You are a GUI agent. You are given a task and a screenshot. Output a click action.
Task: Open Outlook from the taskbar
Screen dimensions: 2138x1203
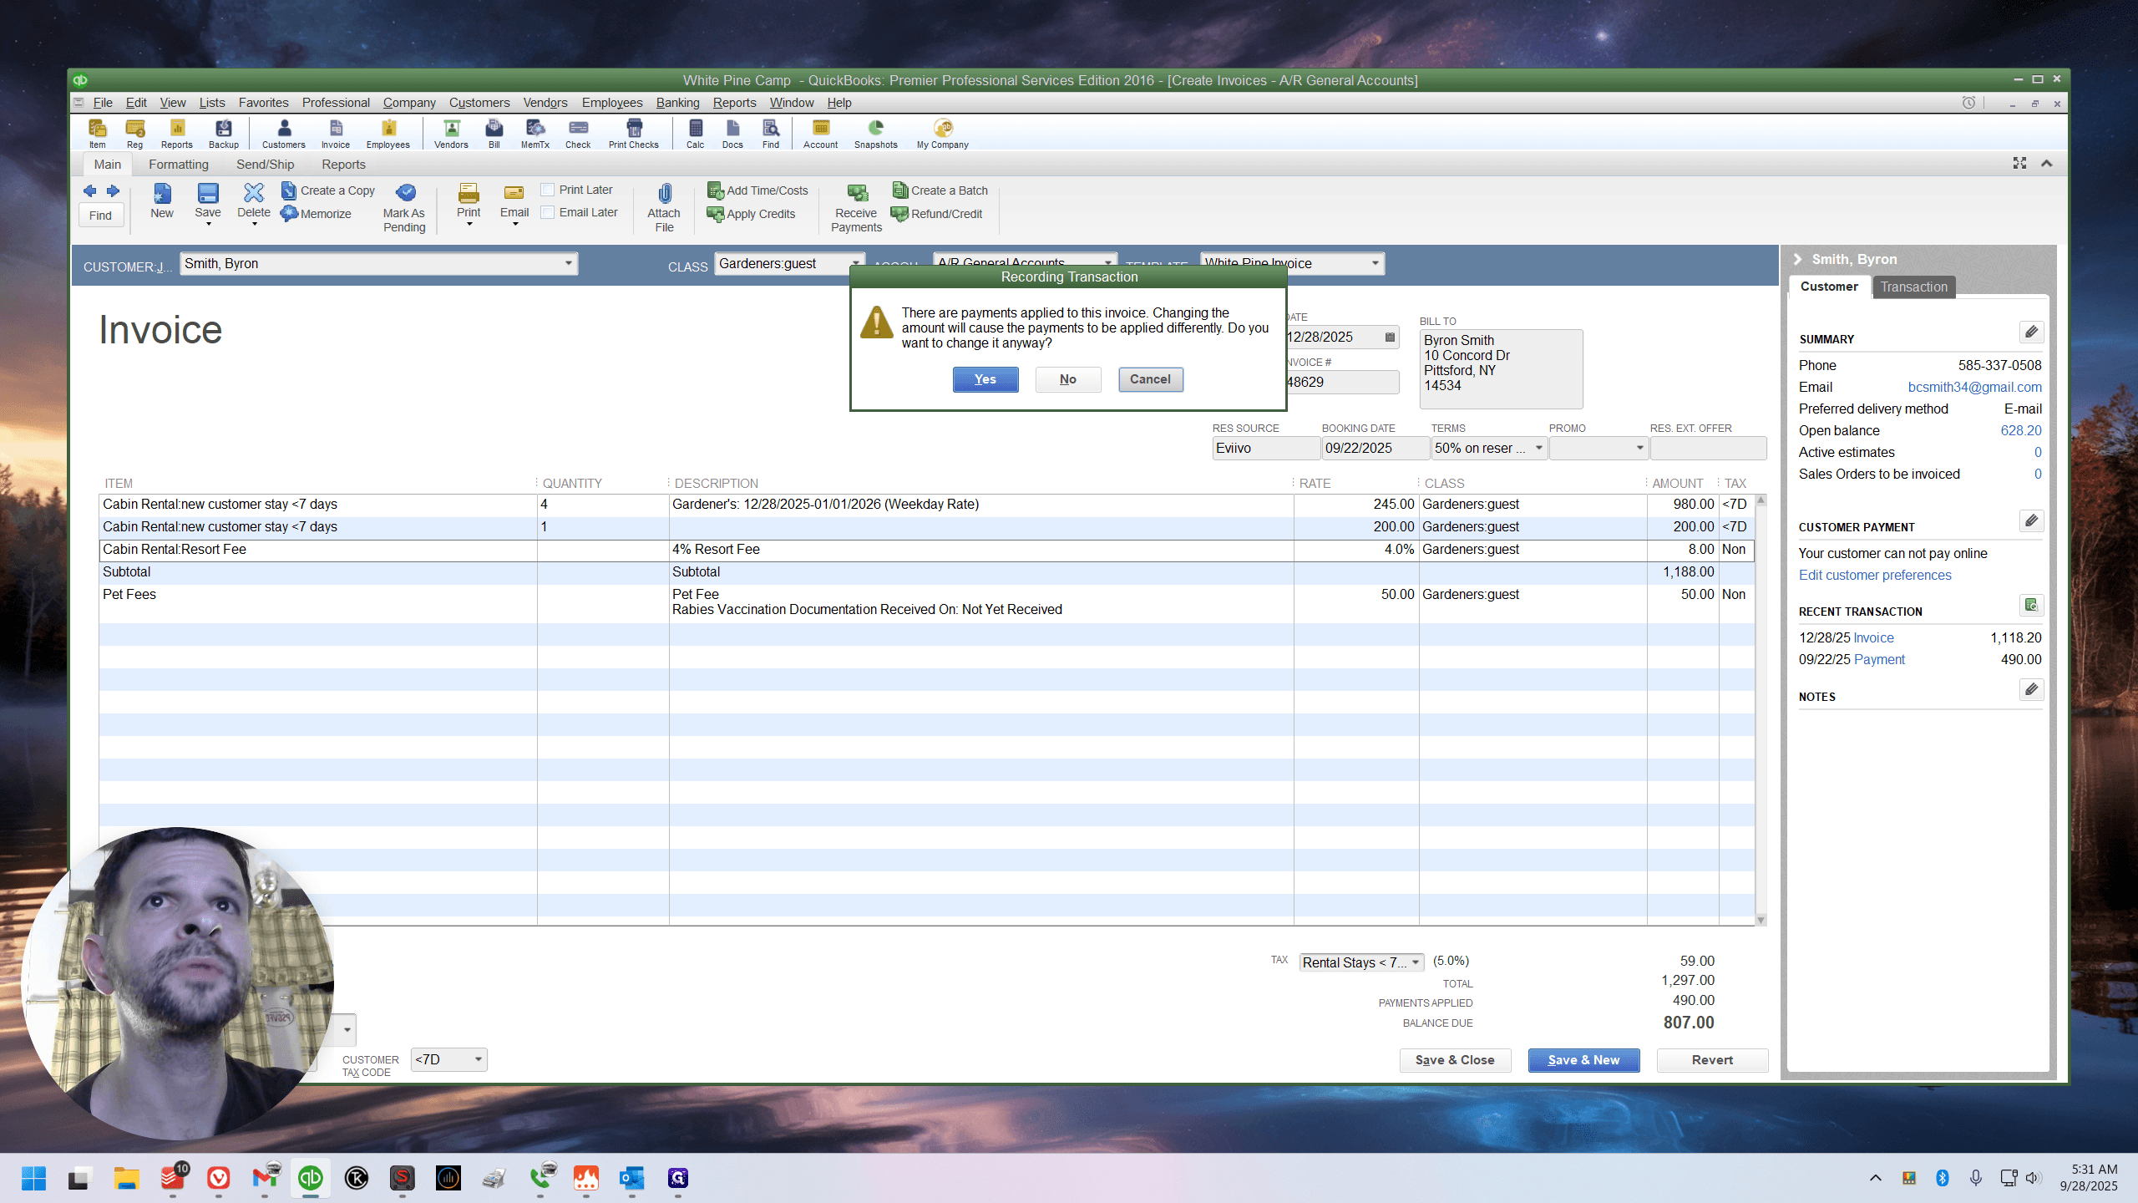[x=632, y=1178]
